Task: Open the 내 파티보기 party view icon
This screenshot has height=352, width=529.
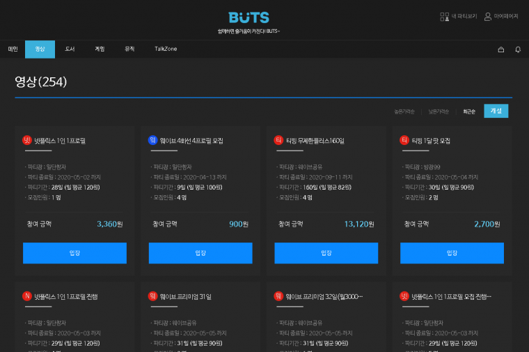Action: coord(445,16)
